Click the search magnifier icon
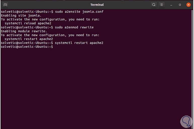Image resolution: width=194 pixels, height=129 pixels. pyautogui.click(x=154, y=5)
